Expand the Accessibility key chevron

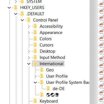(29, 26)
